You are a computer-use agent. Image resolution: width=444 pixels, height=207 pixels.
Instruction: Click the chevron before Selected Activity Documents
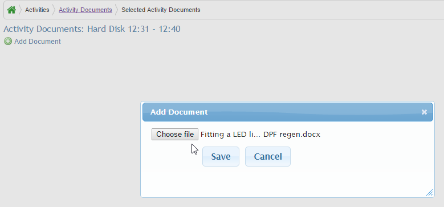point(117,10)
